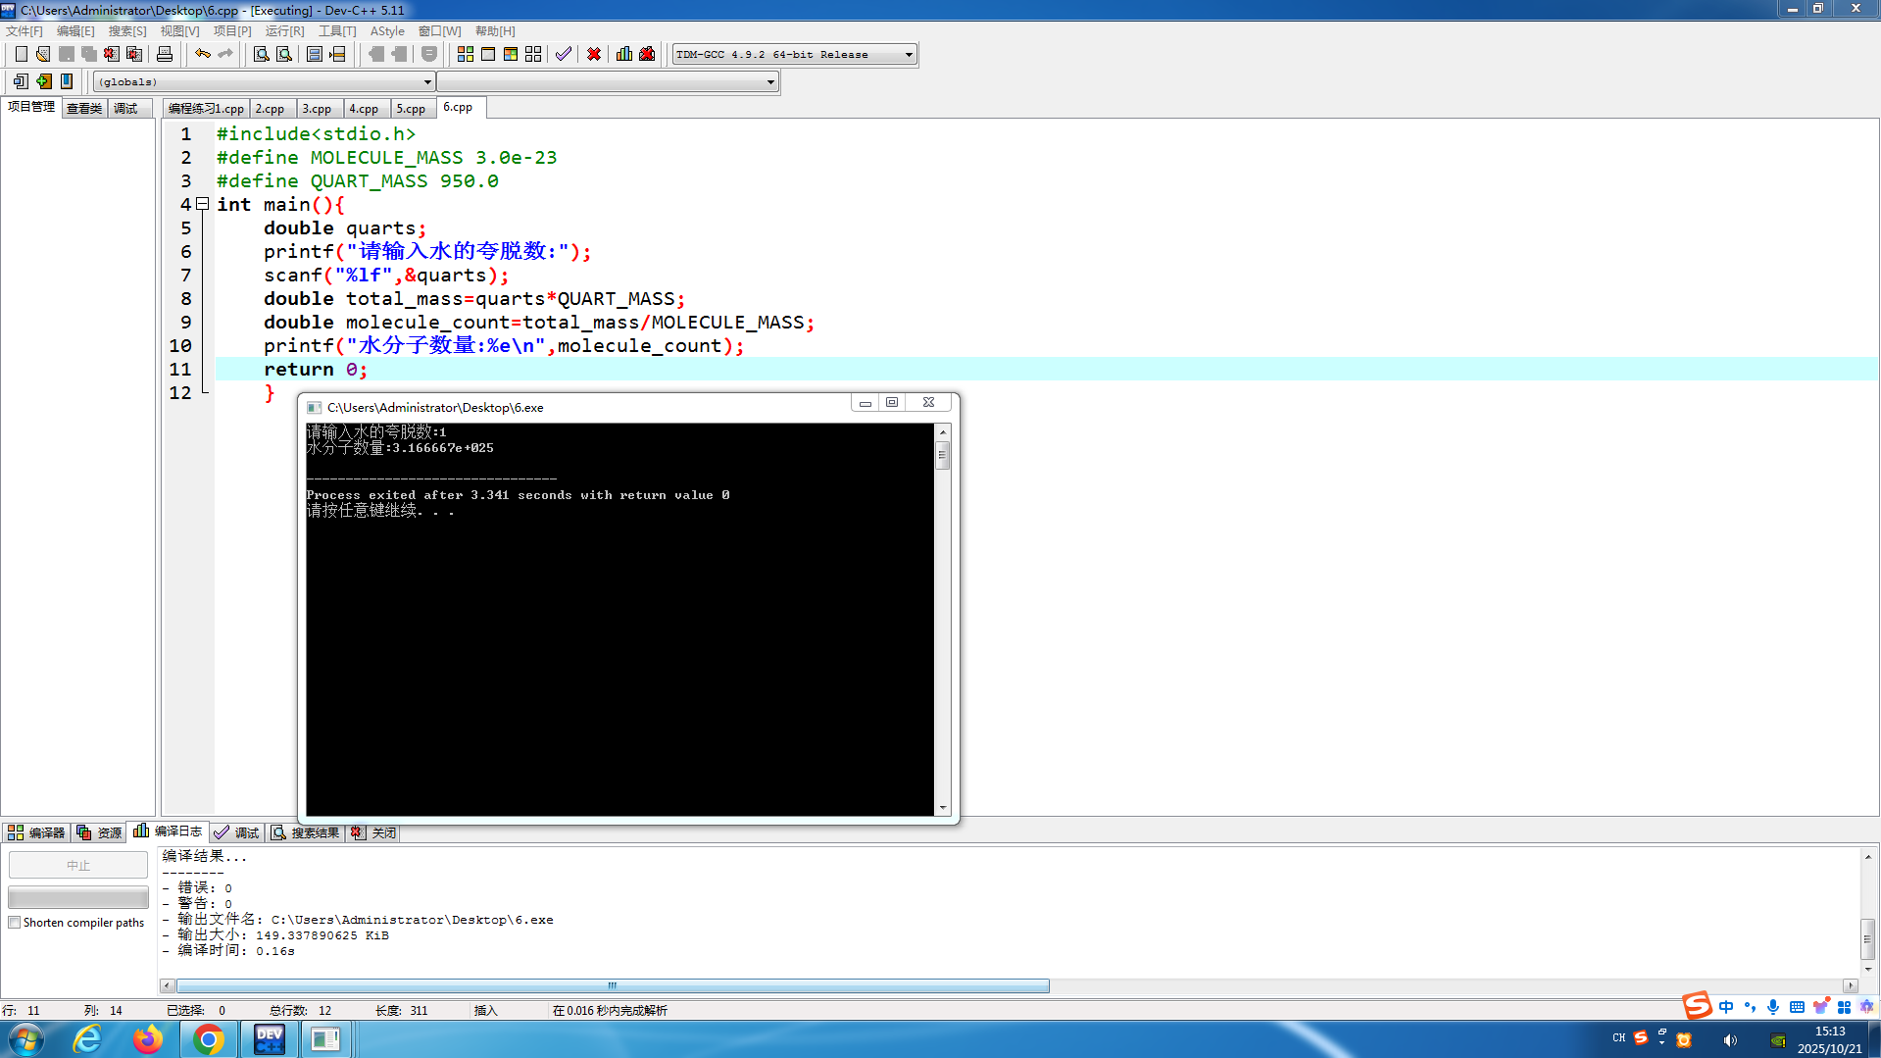The width and height of the screenshot is (1881, 1058).
Task: Click the system volume speaker icon
Action: (x=1730, y=1040)
